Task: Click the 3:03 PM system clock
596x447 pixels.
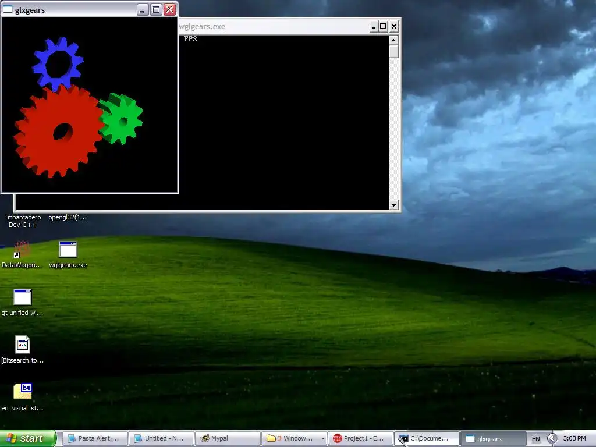Action: point(574,439)
